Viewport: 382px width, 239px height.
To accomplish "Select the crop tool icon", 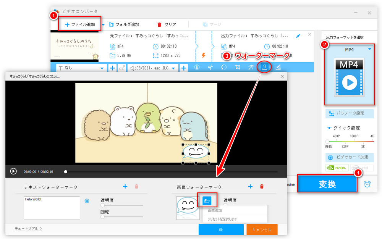I will 238,67.
